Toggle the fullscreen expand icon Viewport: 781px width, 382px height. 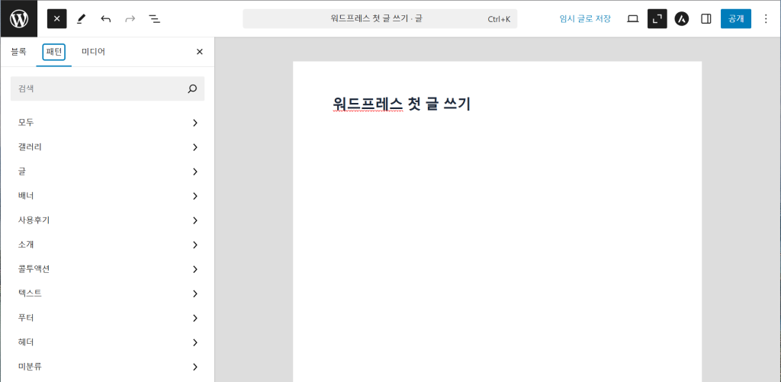click(x=657, y=19)
